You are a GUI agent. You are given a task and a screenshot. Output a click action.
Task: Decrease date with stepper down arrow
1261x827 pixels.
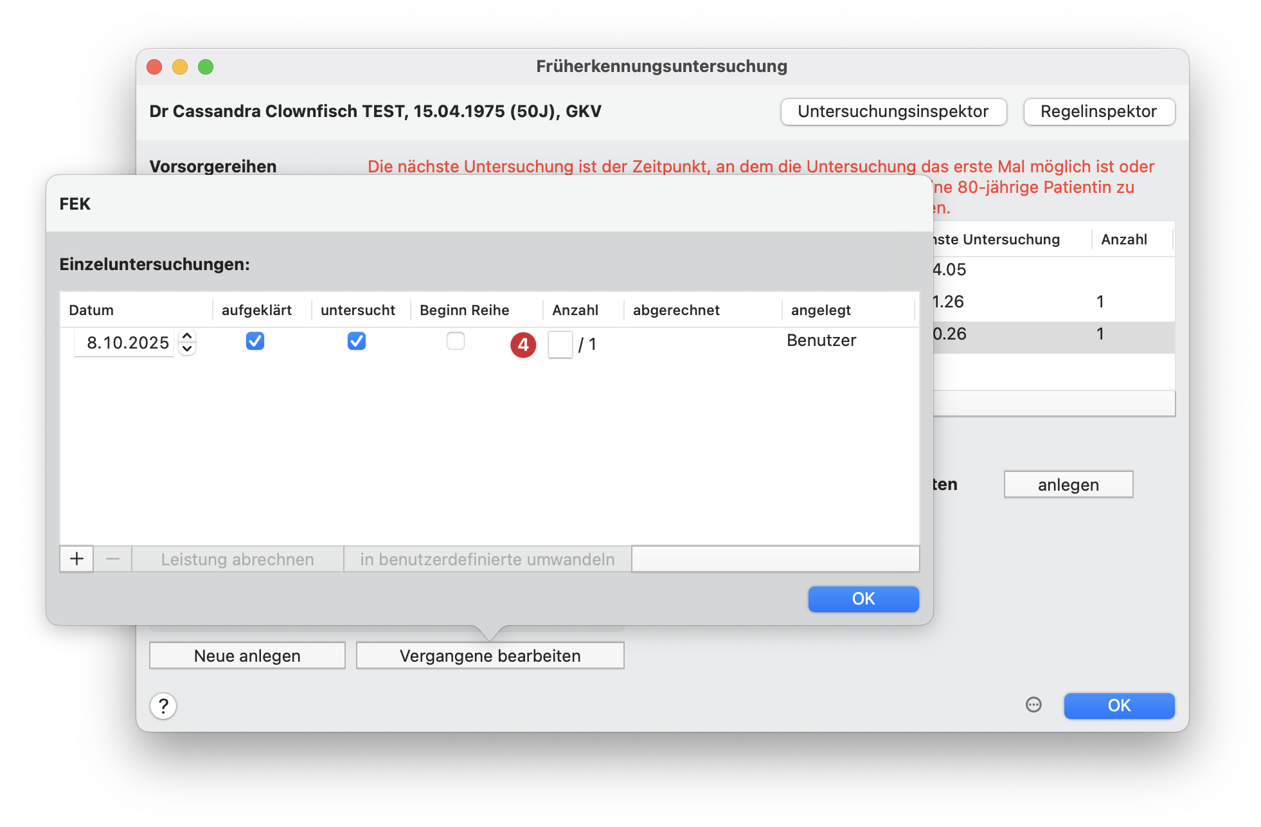tap(187, 349)
